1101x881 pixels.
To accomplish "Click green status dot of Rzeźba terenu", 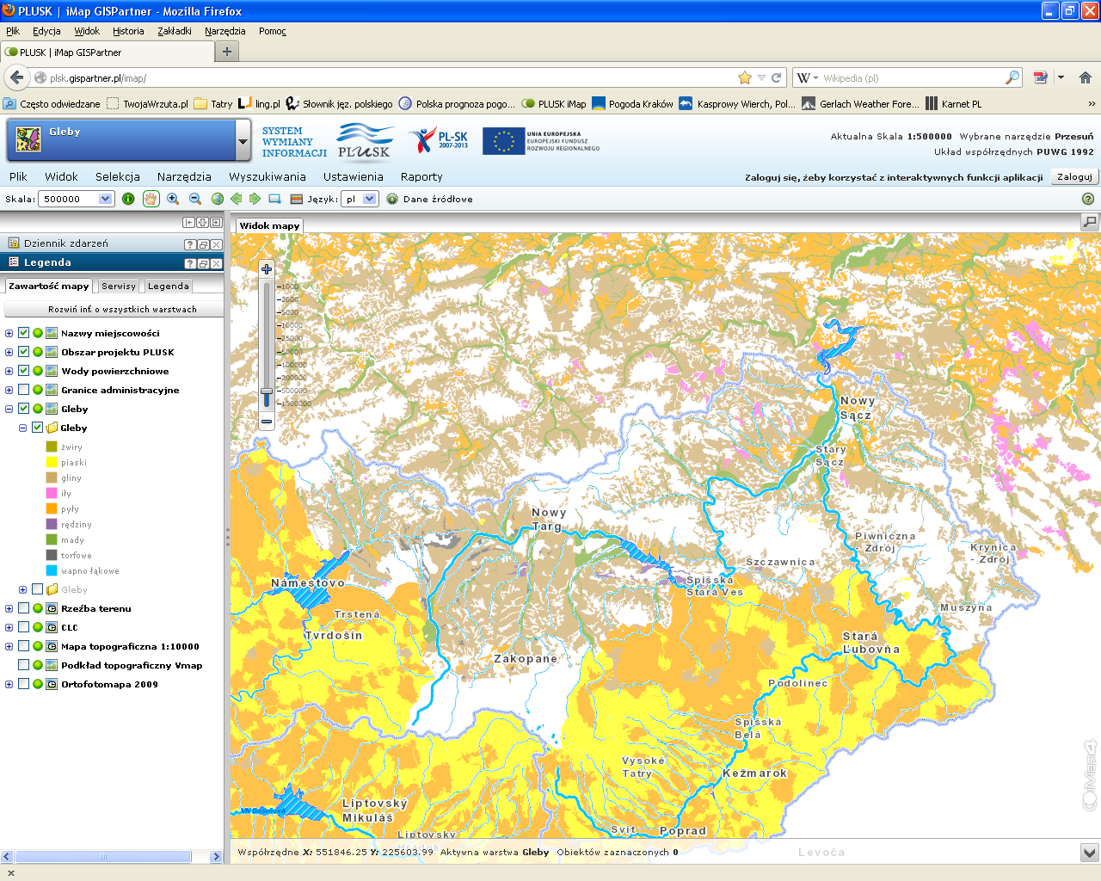I will coord(38,608).
